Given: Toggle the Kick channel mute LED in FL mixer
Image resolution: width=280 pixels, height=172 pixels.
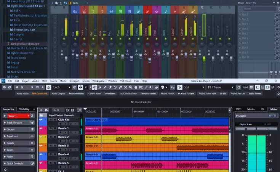Looking at the screenshot, I should point(75,39).
